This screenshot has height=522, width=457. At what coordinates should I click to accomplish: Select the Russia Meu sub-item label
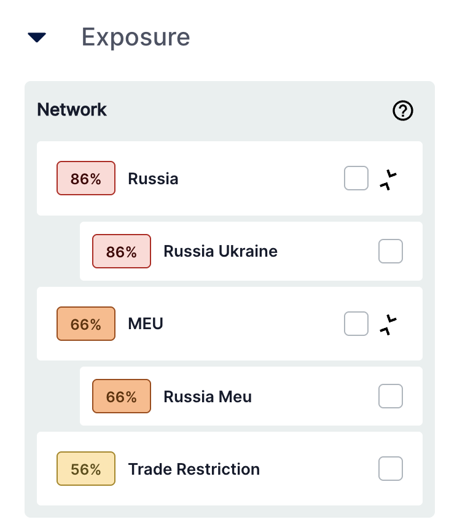pos(208,396)
